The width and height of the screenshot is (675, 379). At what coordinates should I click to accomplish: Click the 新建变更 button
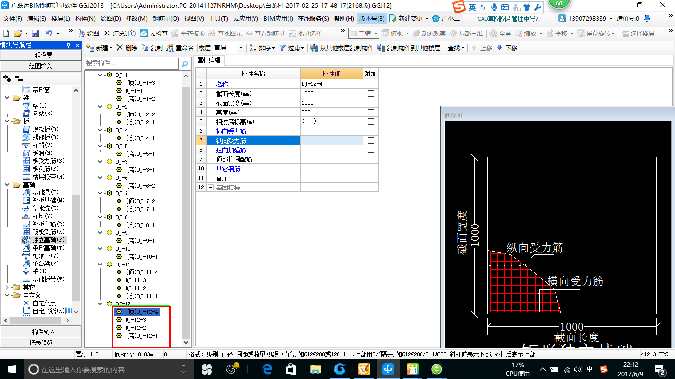point(409,18)
